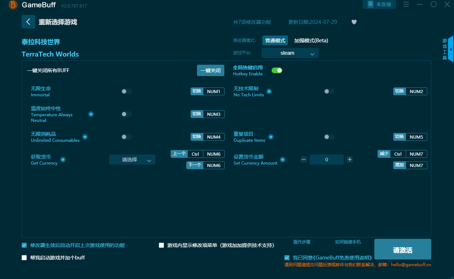Click the NUM2 hotkey field for No Tech Limits
This screenshot has height=279, width=454.
pos(416,91)
